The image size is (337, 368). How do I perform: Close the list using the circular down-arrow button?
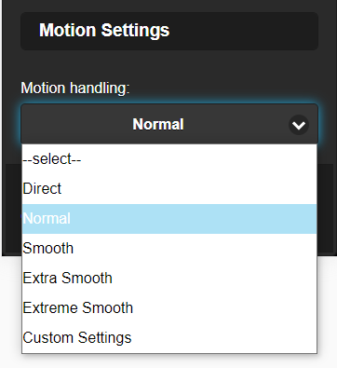coord(299,125)
